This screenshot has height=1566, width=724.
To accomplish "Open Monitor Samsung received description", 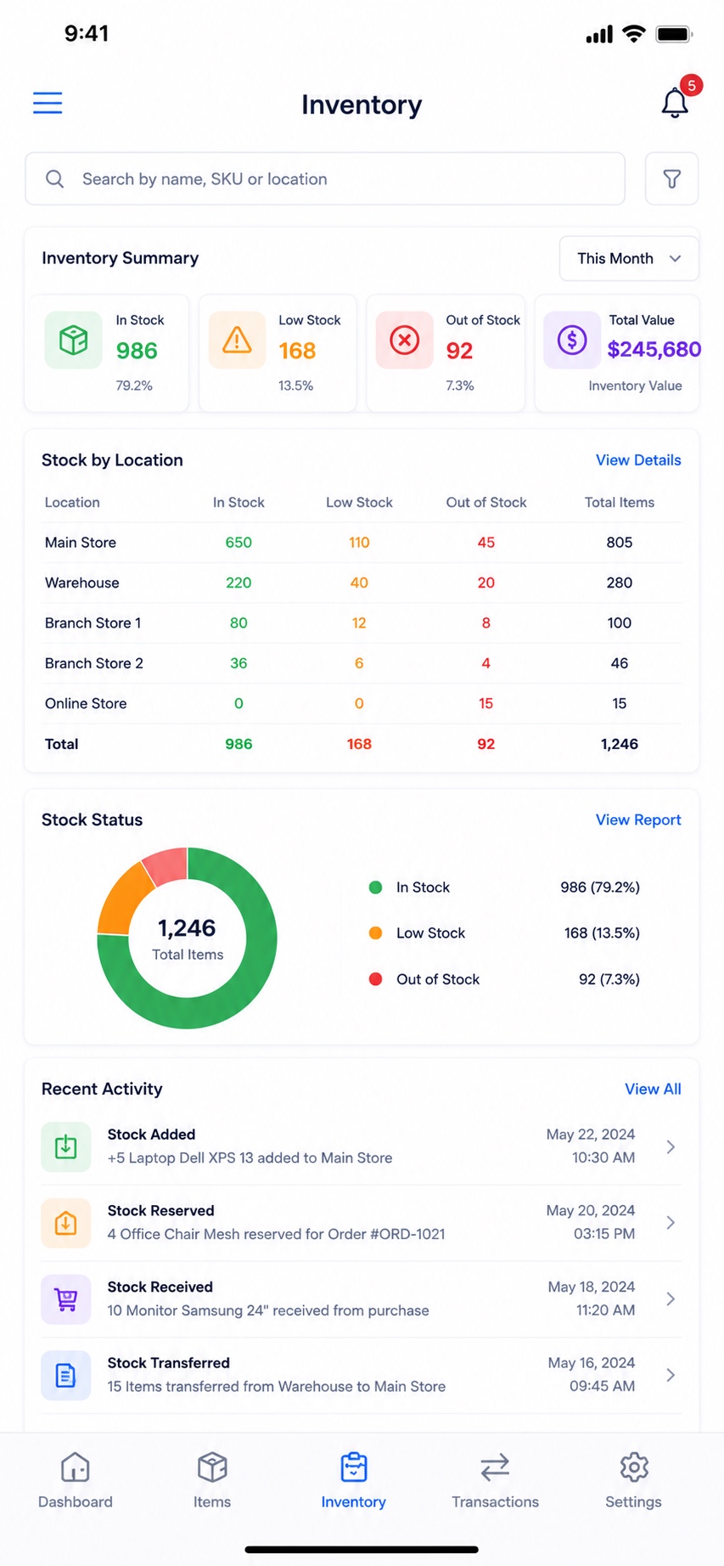I will [x=268, y=1310].
